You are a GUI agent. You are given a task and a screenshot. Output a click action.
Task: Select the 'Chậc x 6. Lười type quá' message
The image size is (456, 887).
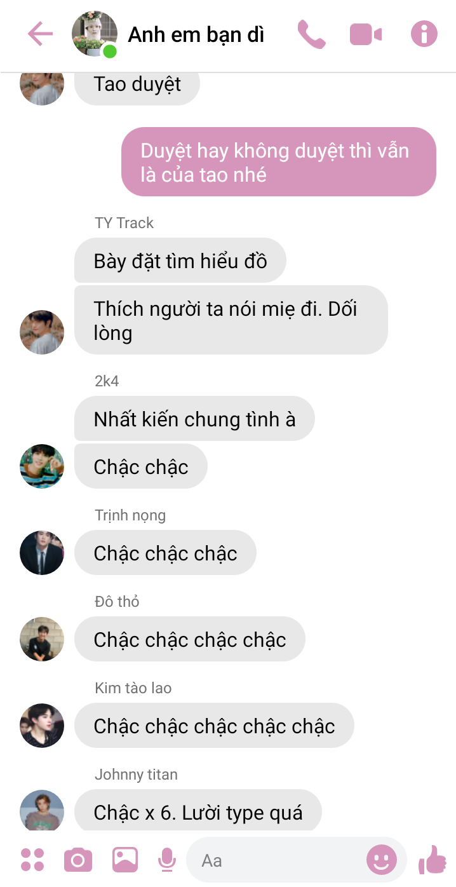click(x=198, y=811)
